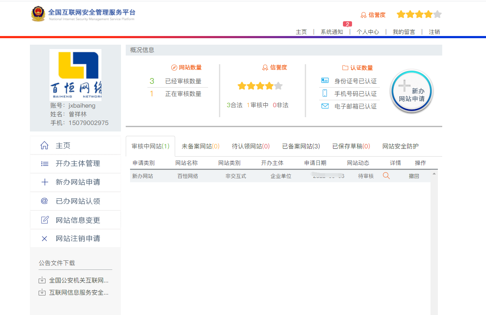Switch to the 已备案网站(3) tab

(x=301, y=146)
